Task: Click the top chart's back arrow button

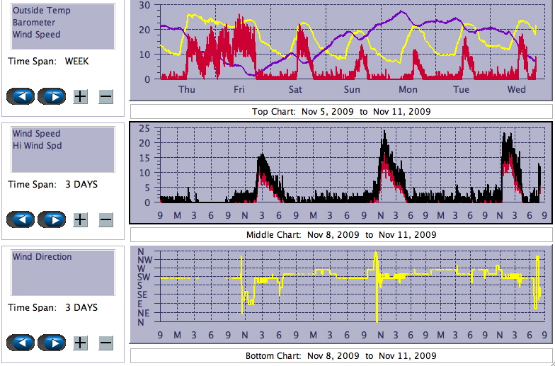Action: [x=20, y=96]
